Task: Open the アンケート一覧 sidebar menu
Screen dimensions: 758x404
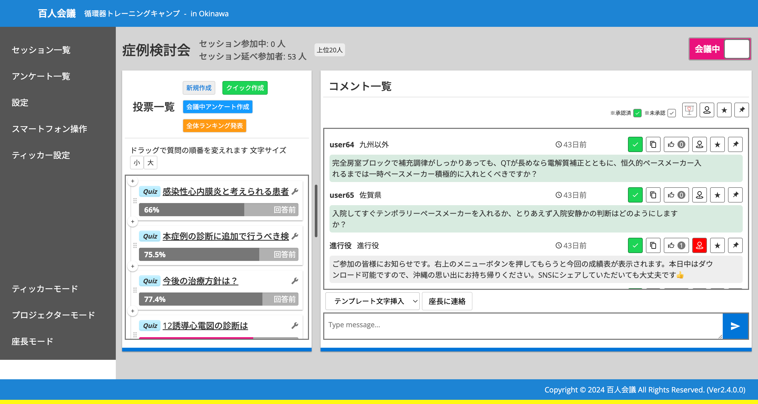Action: click(41, 76)
